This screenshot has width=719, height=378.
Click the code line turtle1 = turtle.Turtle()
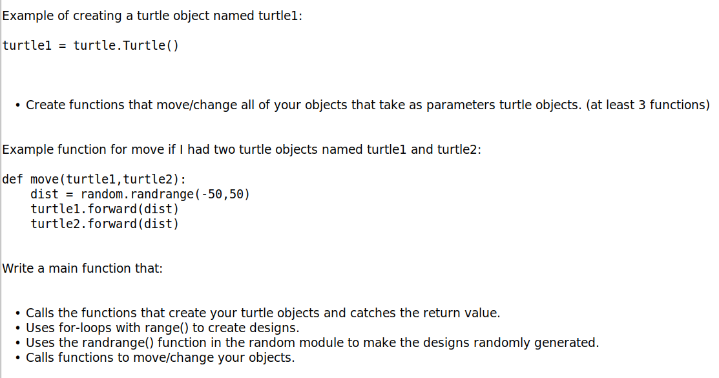pyautogui.click(x=91, y=45)
